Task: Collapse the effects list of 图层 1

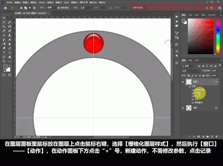Action: (x=219, y=82)
